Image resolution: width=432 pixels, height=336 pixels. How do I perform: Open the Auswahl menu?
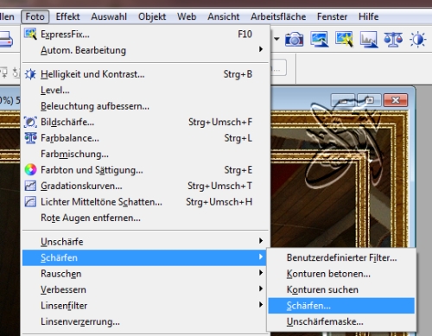pos(109,16)
